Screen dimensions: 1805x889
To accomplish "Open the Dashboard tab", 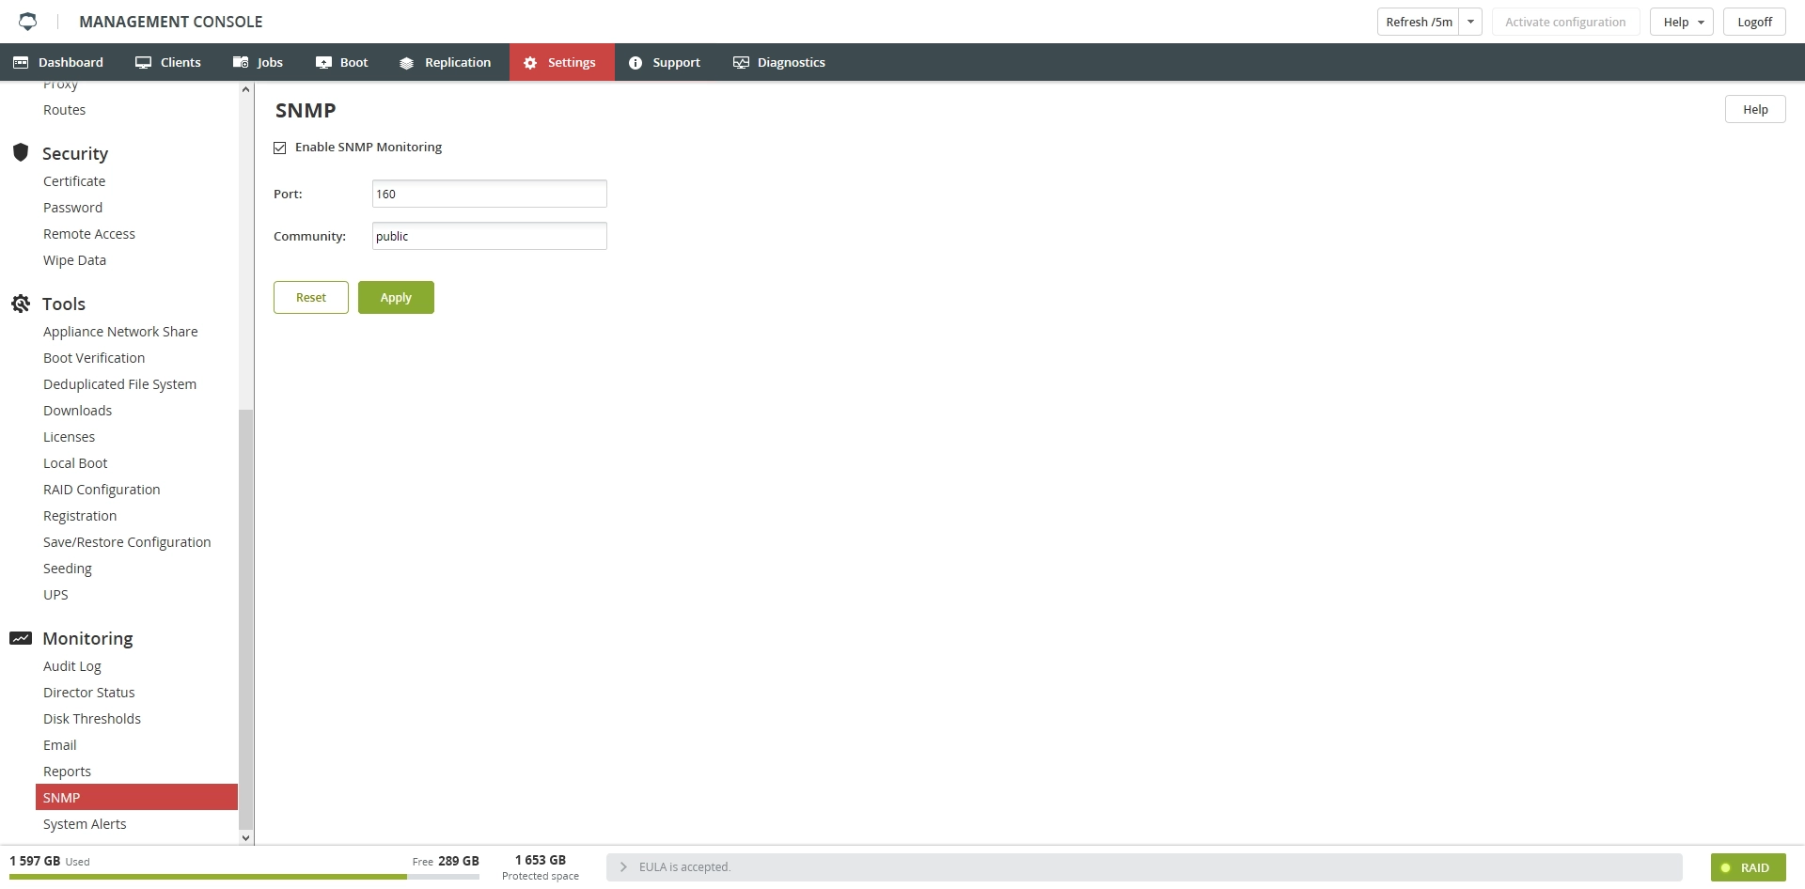I will pos(58,62).
